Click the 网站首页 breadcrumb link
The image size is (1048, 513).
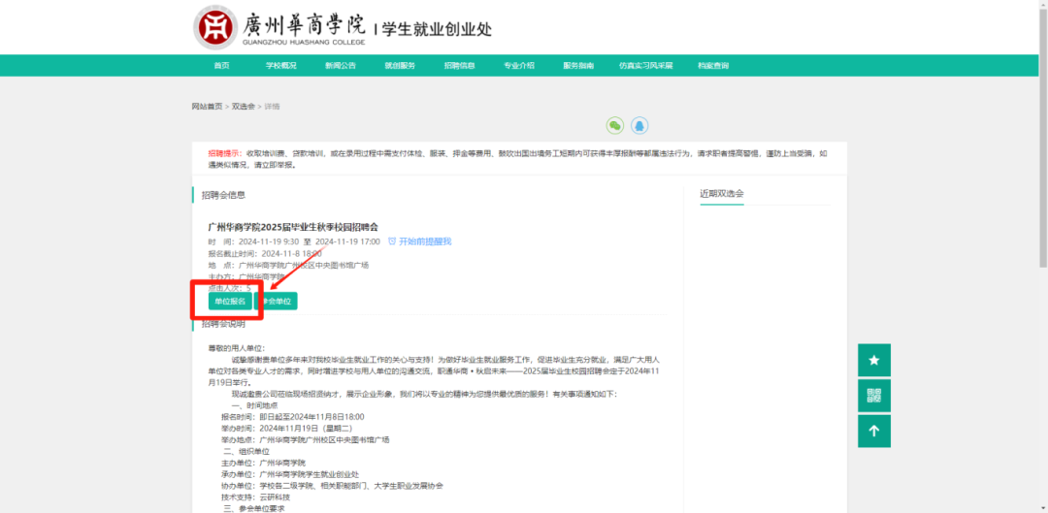click(x=207, y=107)
